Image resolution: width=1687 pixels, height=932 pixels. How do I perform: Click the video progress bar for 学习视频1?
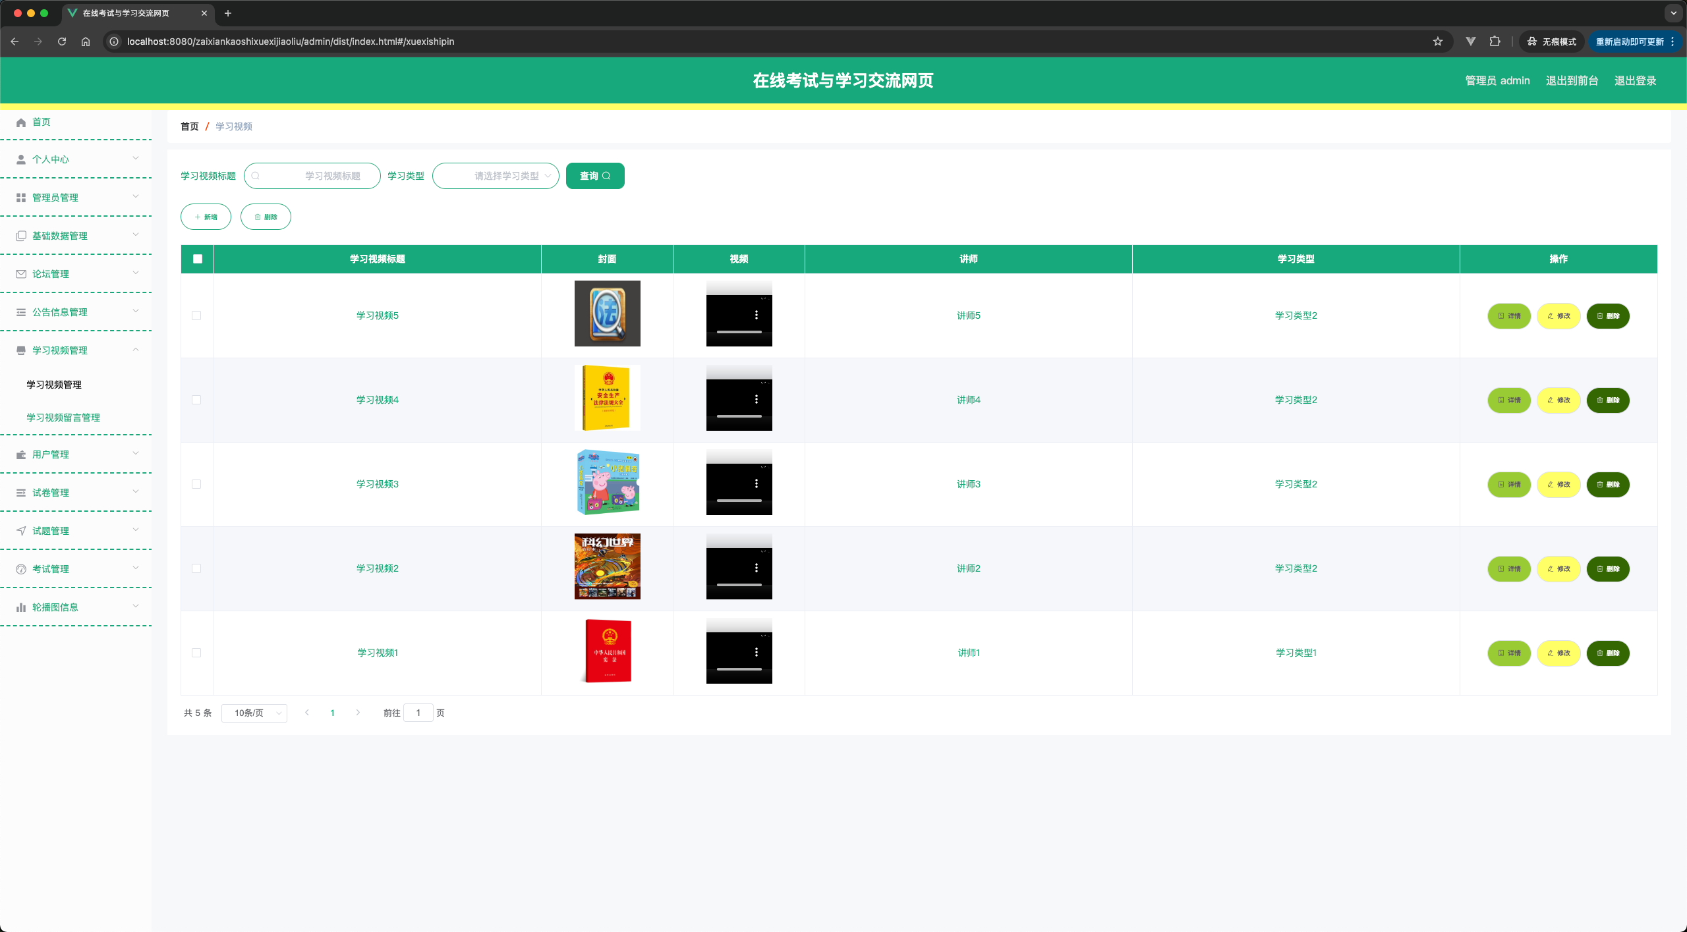739,669
